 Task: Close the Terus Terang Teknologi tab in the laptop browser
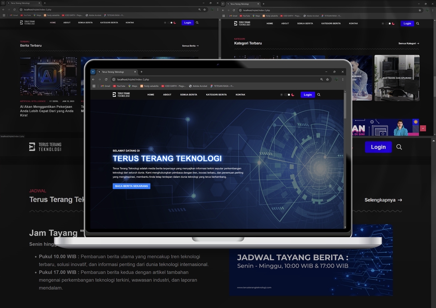coord(135,72)
